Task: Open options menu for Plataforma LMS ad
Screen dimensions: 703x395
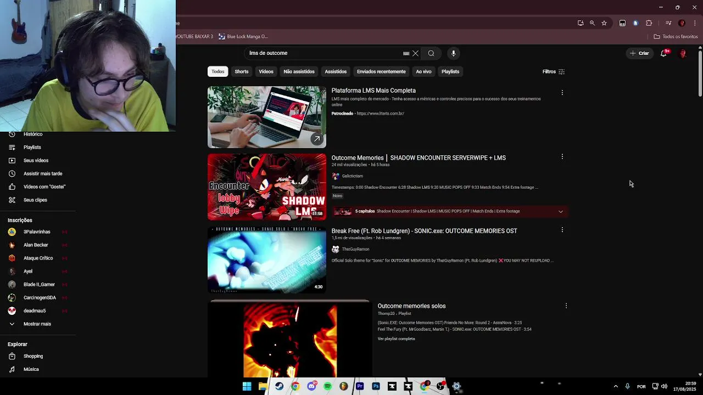Action: [562, 93]
